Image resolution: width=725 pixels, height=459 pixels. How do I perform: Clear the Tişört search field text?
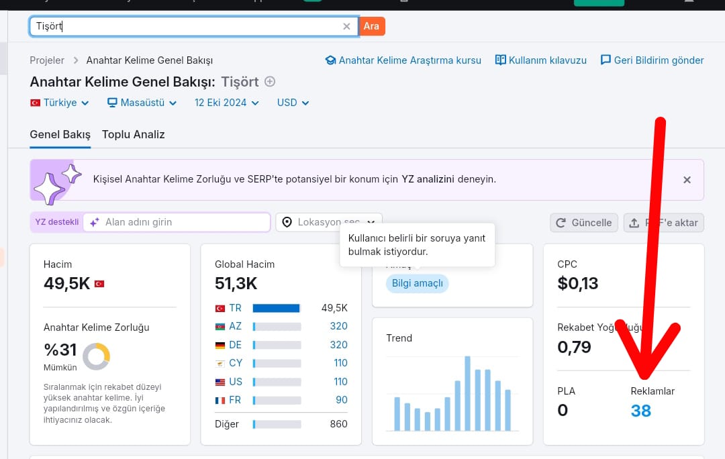[x=346, y=26]
